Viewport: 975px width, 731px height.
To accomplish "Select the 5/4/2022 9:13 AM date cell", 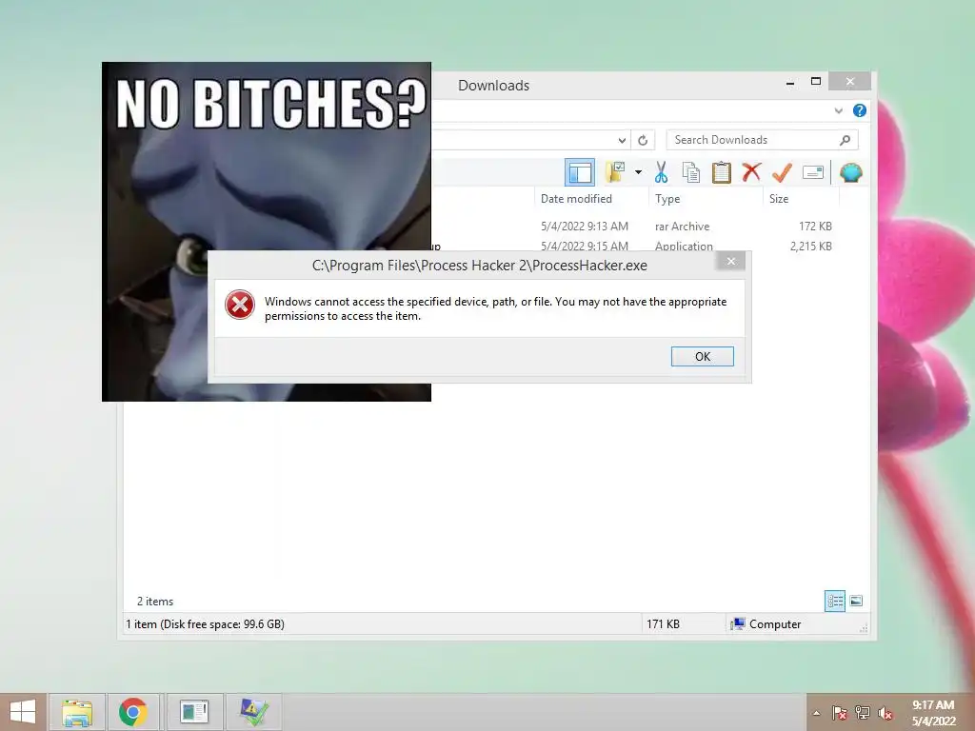I will pyautogui.click(x=585, y=227).
